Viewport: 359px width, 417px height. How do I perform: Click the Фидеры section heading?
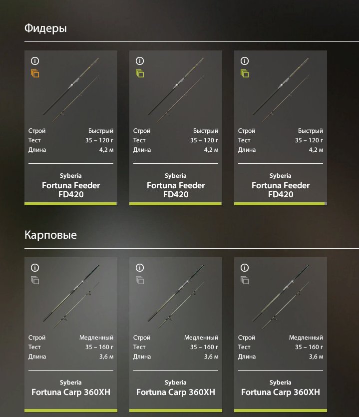(x=45, y=28)
